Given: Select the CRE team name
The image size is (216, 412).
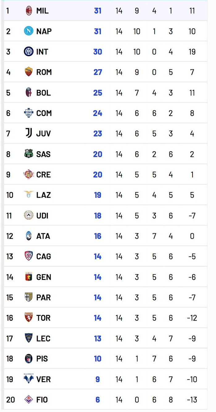Looking at the screenshot, I should [44, 174].
